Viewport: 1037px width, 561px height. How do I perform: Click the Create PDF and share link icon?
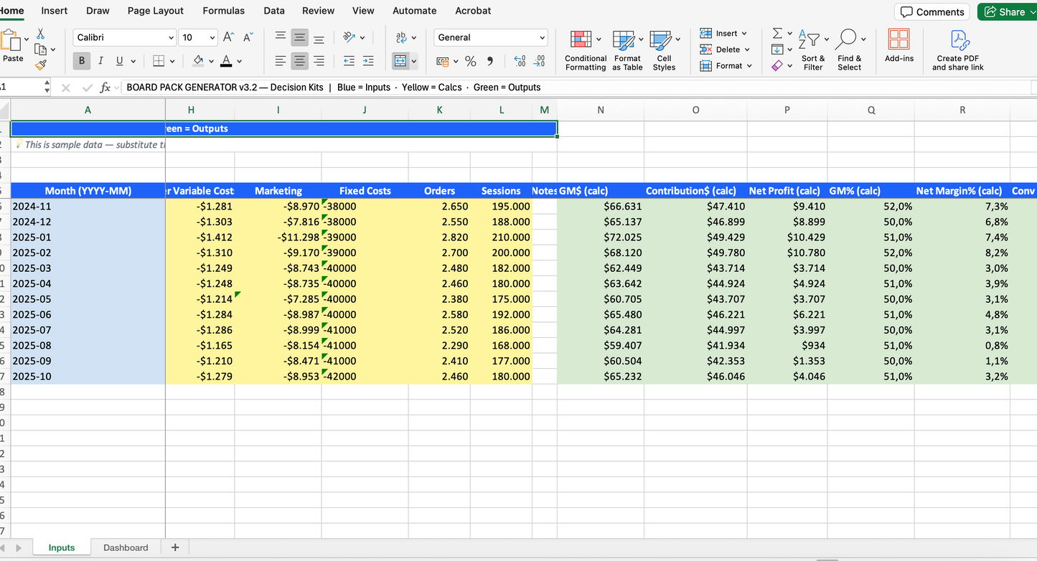point(959,39)
